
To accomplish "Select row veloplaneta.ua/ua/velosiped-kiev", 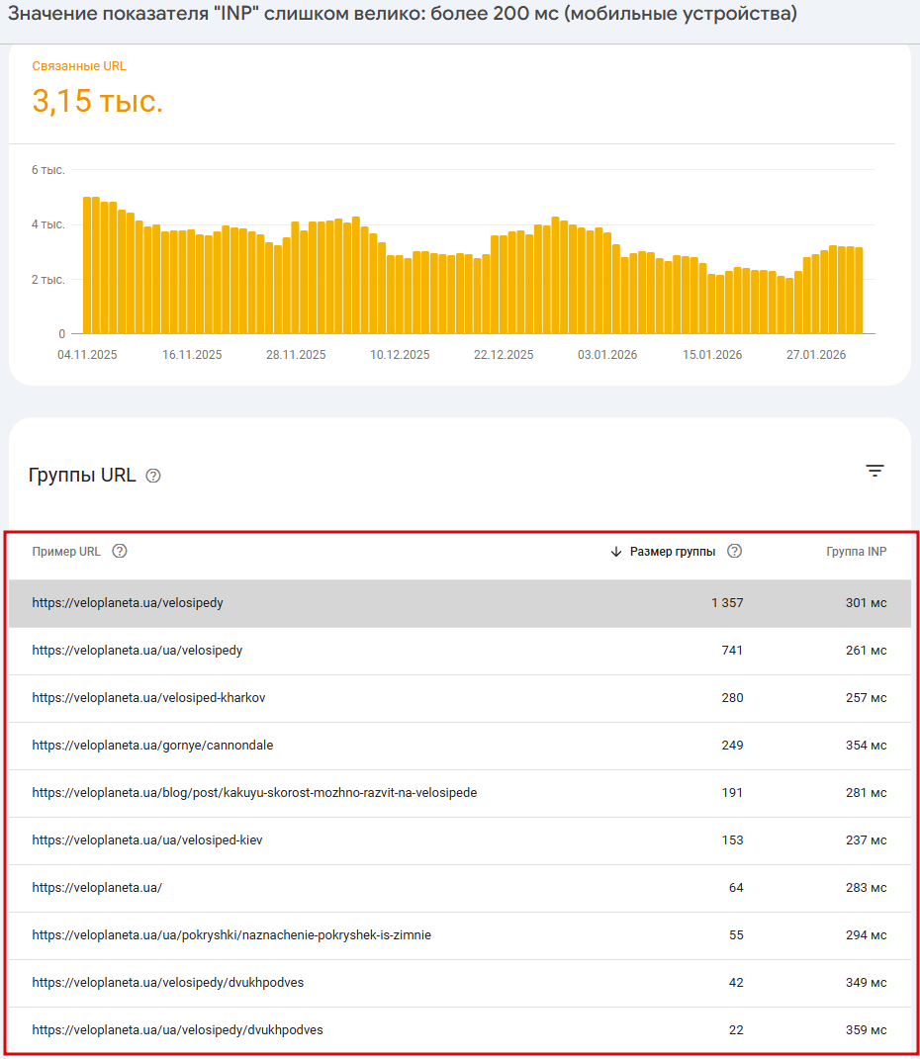I will tap(459, 840).
